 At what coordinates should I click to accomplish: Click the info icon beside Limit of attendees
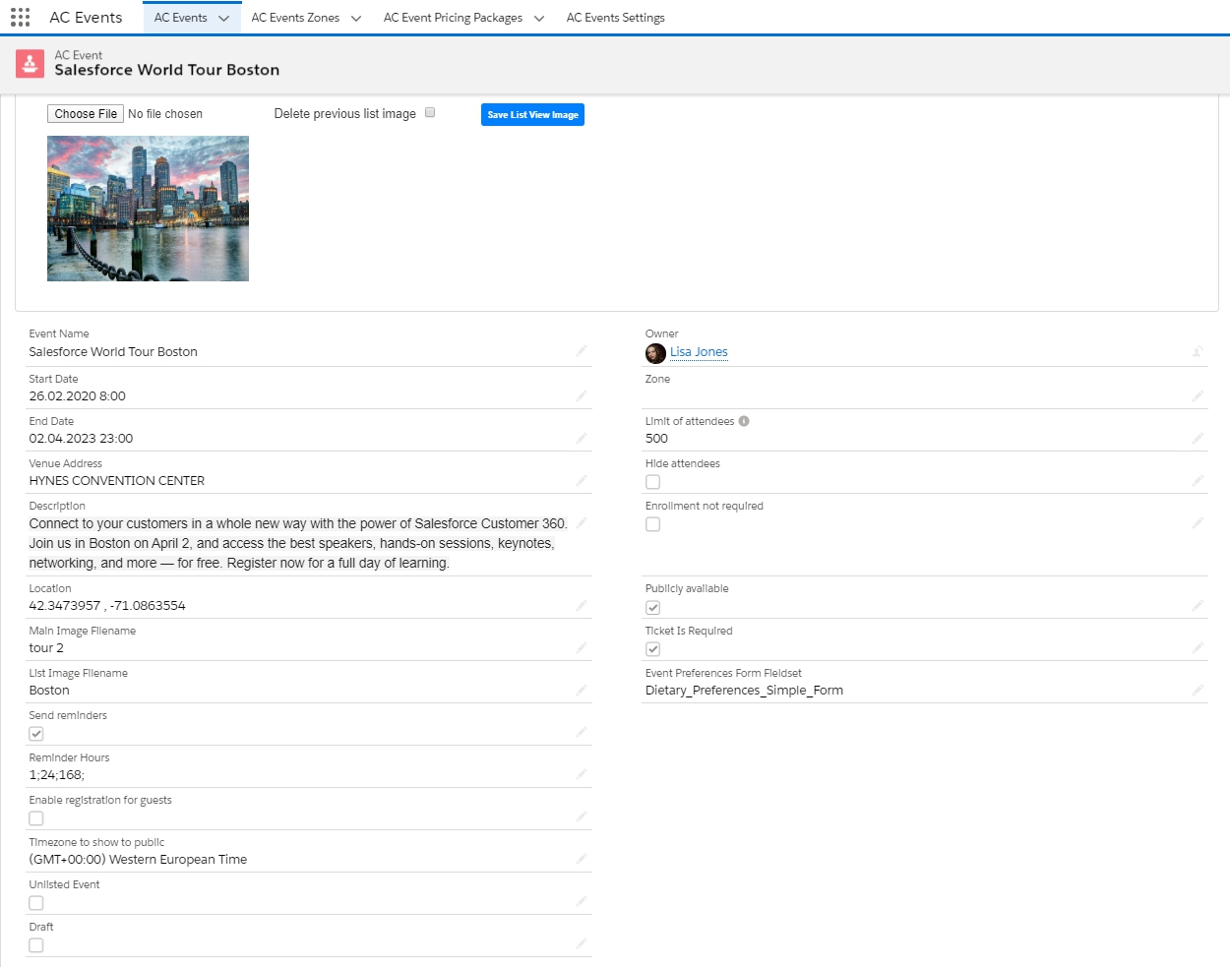[744, 421]
